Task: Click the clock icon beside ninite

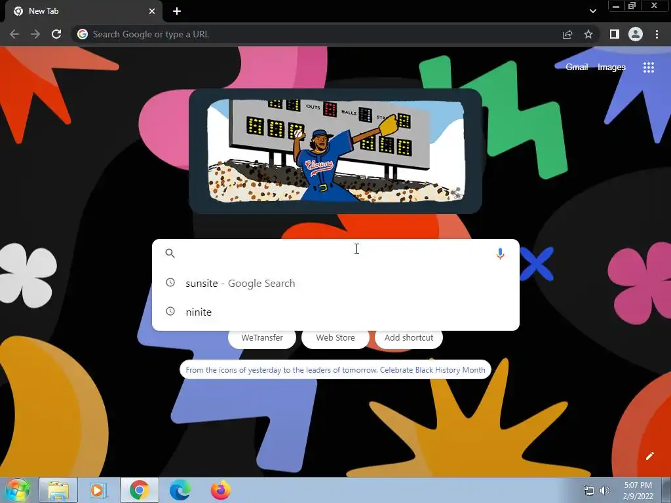Action: coord(170,311)
